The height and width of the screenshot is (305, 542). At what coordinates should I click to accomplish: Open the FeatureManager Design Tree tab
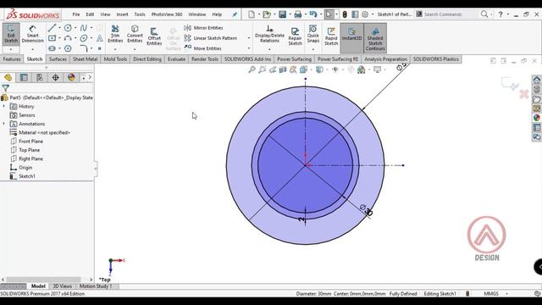[x=8, y=77]
